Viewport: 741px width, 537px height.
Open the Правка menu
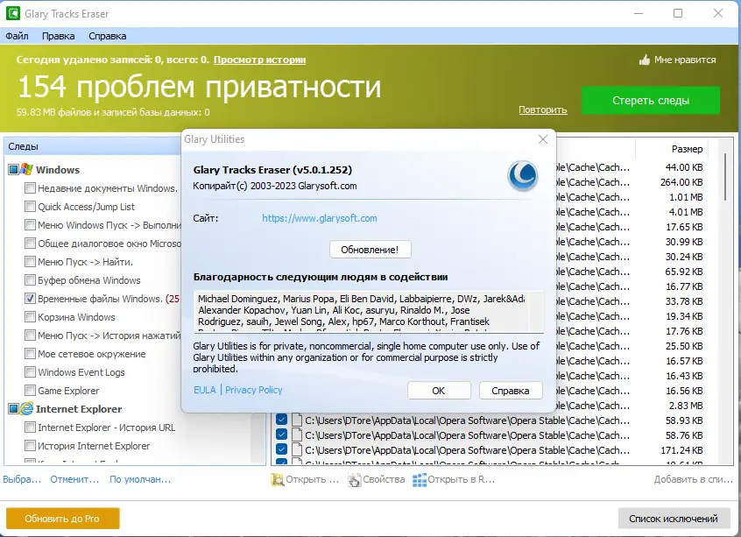(58, 36)
